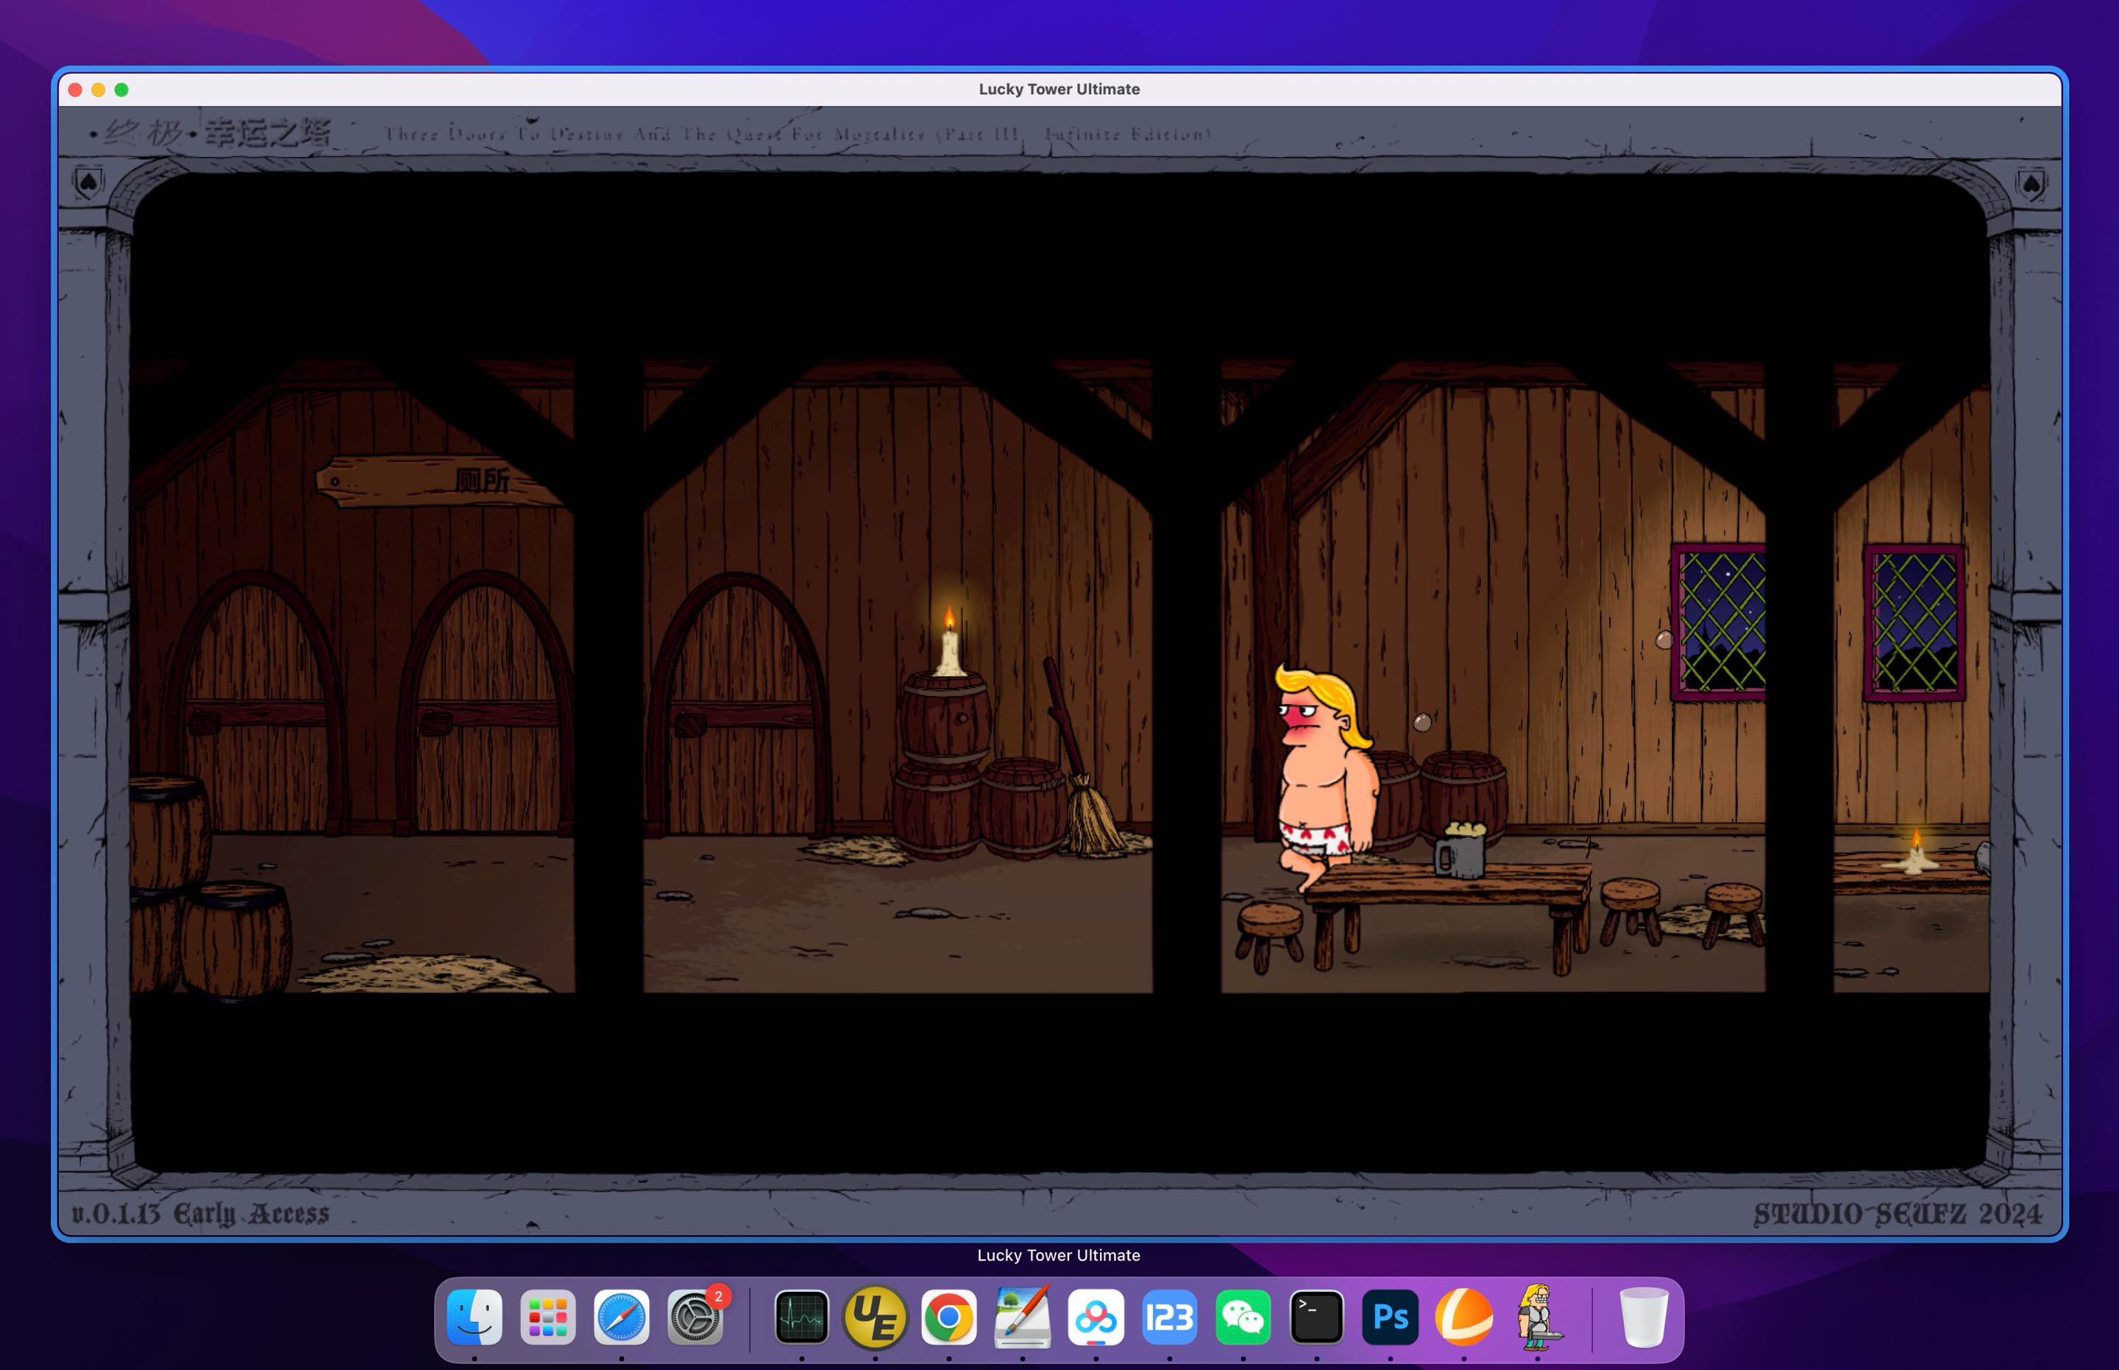This screenshot has width=2119, height=1370.
Task: Close the Lucky Tower Ultimate window
Action: 76,90
